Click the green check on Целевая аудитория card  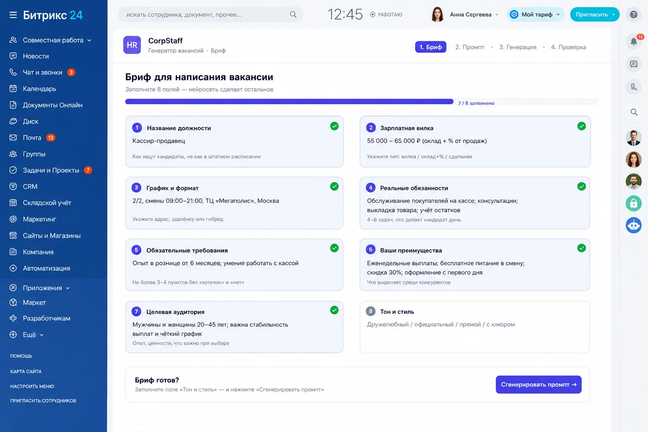[335, 310]
